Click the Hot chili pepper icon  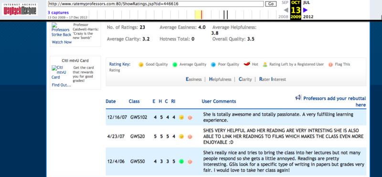[x=247, y=64]
